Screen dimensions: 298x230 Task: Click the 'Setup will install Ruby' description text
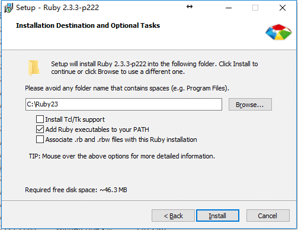click(x=155, y=68)
